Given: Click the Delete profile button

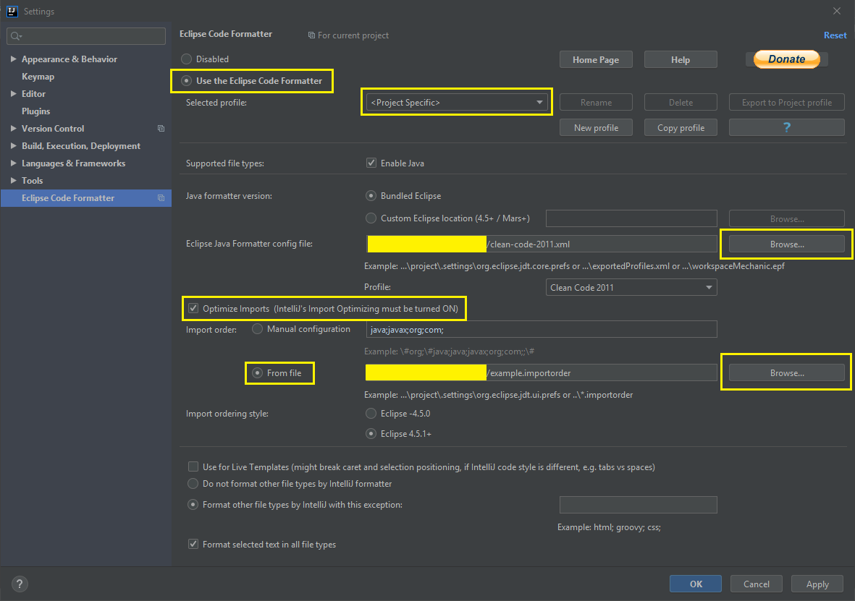Looking at the screenshot, I should tap(681, 103).
